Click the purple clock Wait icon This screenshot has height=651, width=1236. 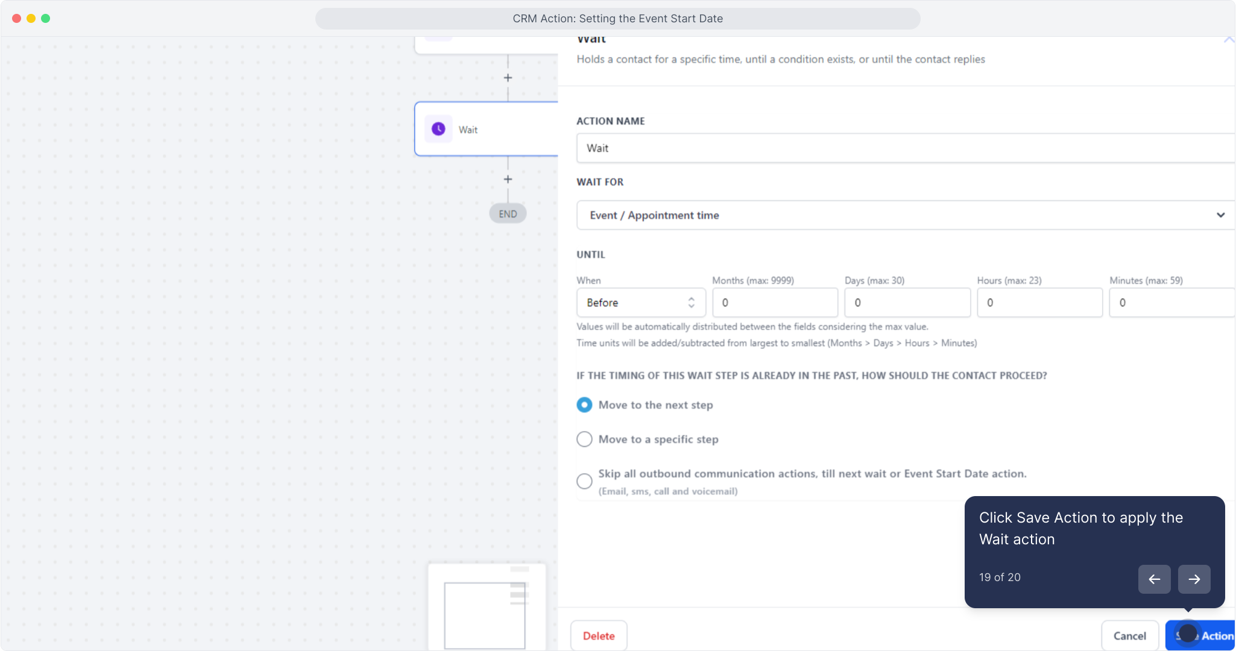pyautogui.click(x=438, y=129)
